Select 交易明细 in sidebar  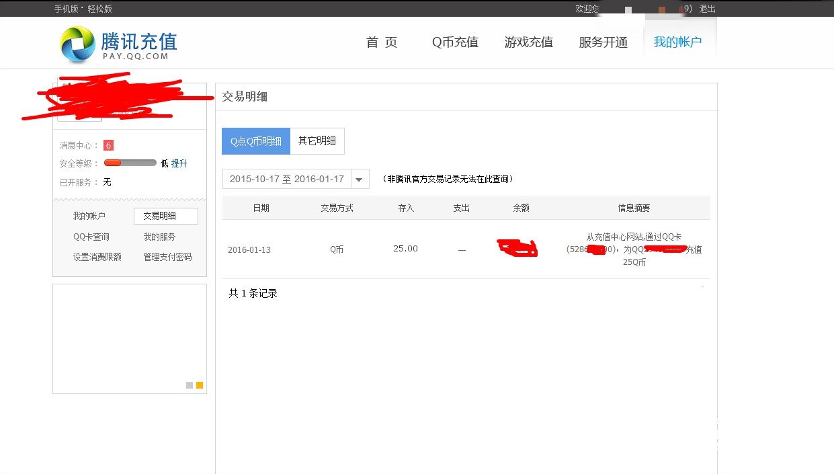point(166,216)
